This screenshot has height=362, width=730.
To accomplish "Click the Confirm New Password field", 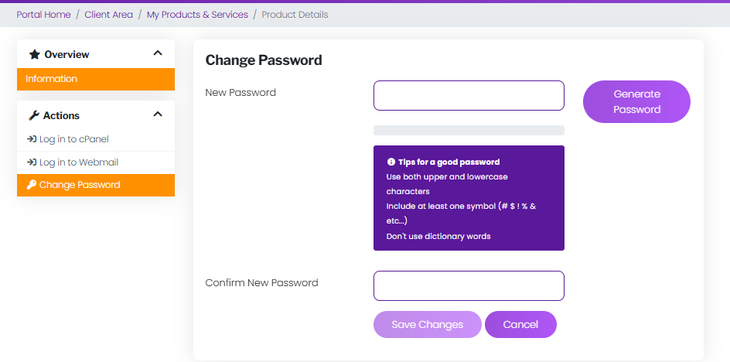I will [469, 285].
